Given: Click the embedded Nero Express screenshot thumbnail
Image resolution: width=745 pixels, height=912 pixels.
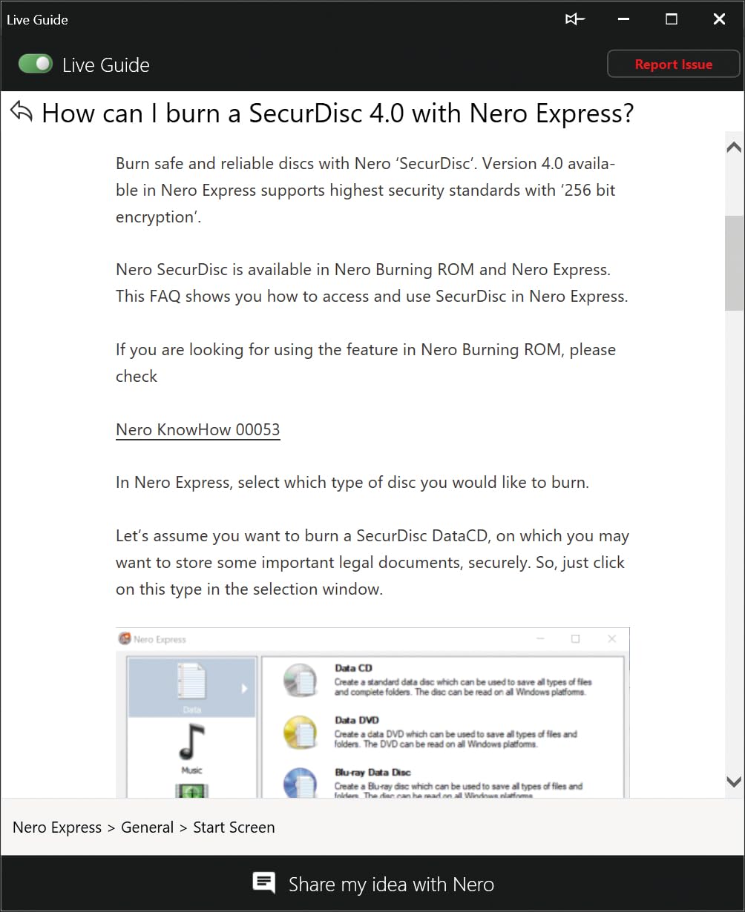Looking at the screenshot, I should pos(372,713).
